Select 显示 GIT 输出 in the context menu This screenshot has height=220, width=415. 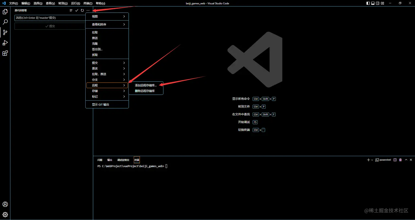(107, 105)
